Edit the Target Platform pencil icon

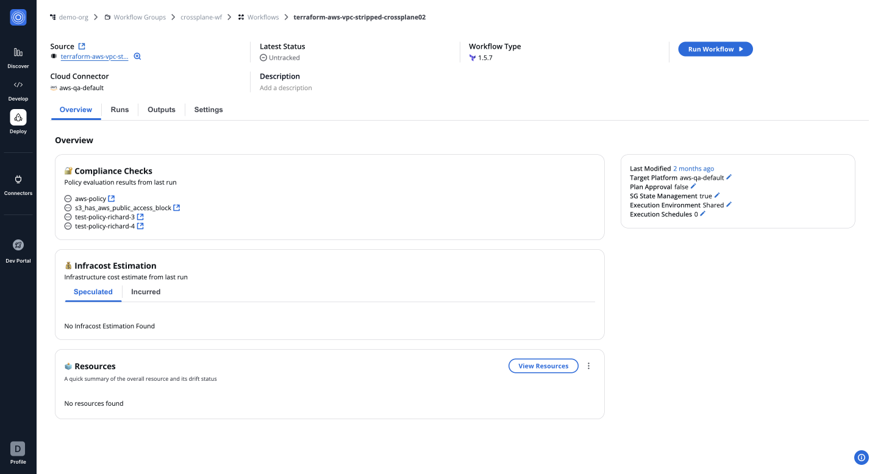[729, 177]
